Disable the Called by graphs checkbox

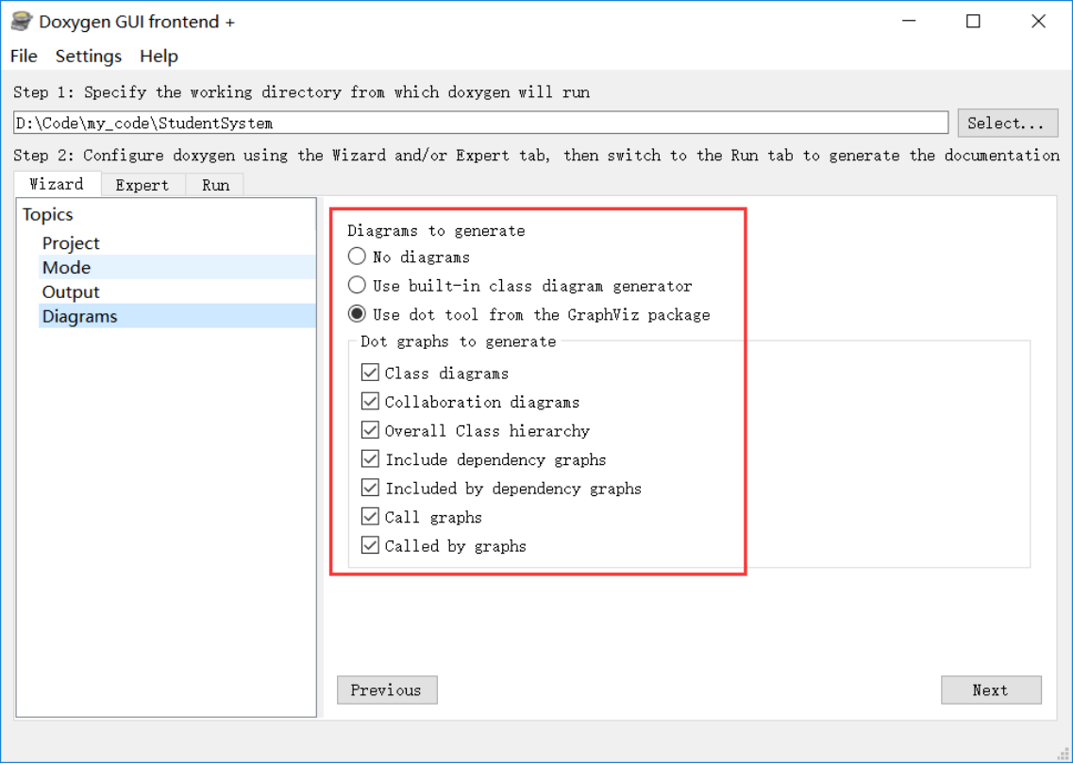tap(370, 545)
